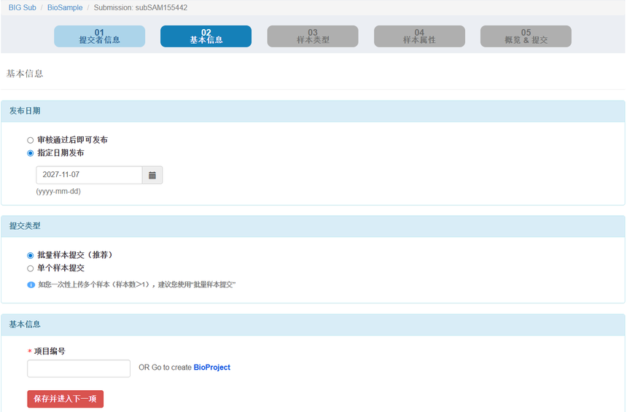
Task: Choose 单个样本提交 radio option
Action: 31,268
